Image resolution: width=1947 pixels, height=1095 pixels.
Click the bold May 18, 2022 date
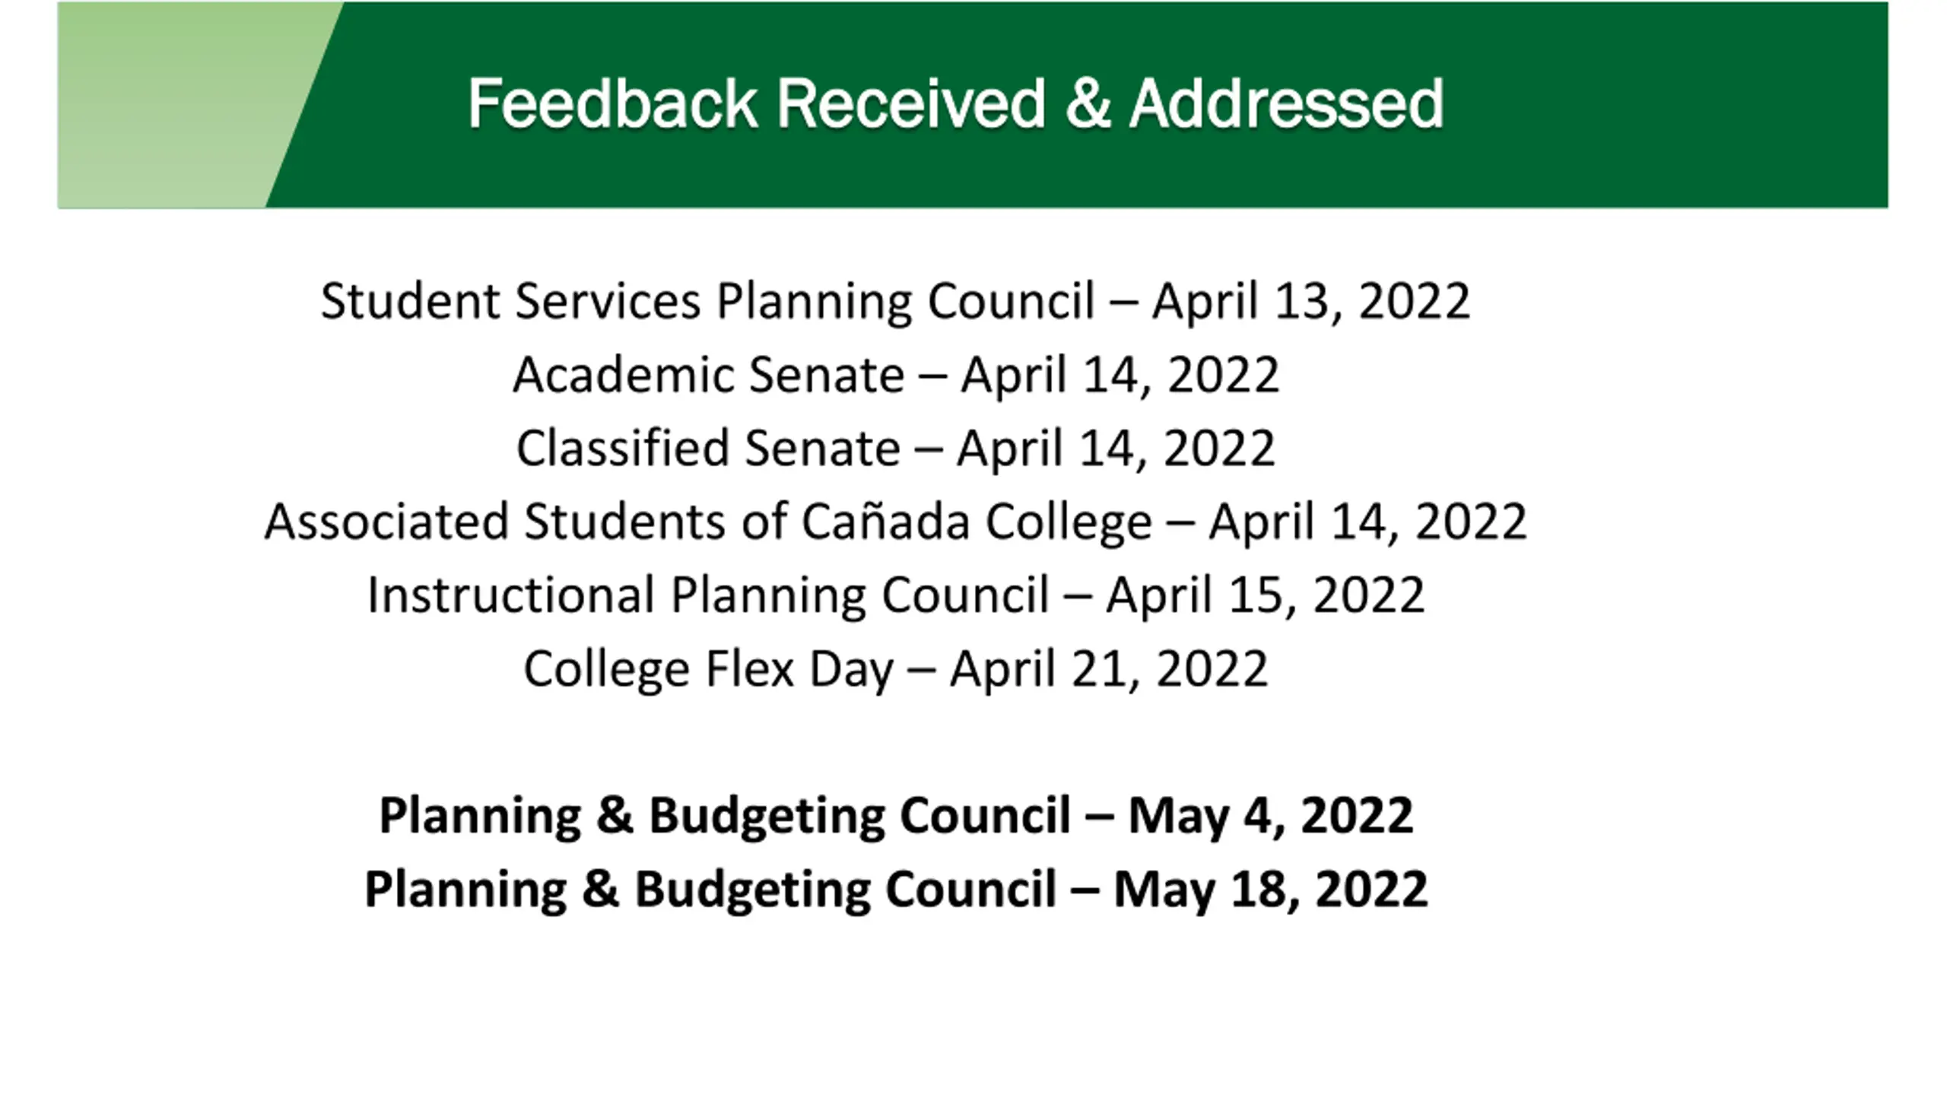[1270, 888]
